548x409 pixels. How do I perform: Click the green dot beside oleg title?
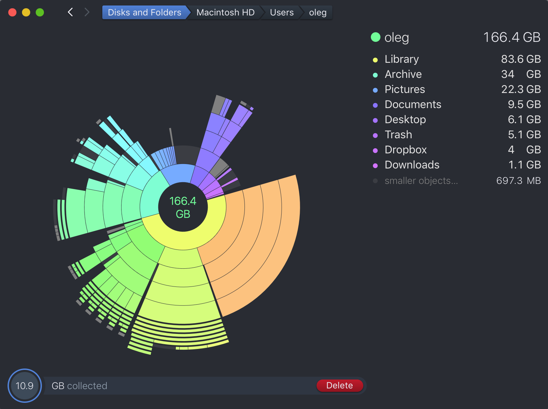376,37
